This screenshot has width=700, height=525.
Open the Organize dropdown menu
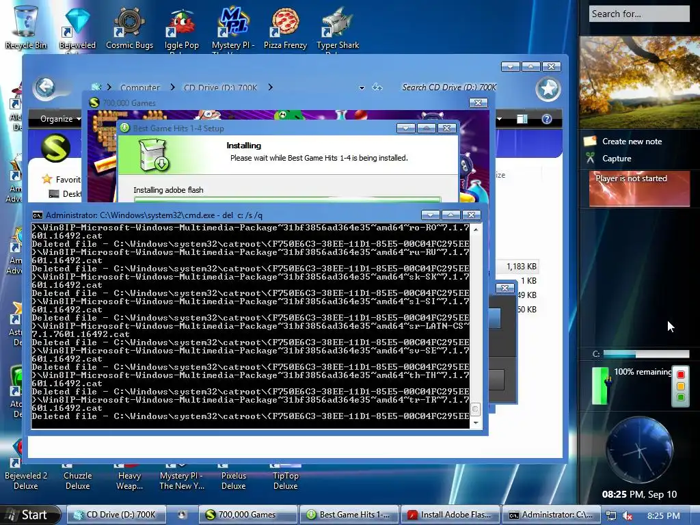pos(60,119)
